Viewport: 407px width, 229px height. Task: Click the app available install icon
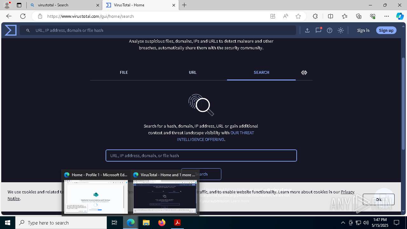272,16
